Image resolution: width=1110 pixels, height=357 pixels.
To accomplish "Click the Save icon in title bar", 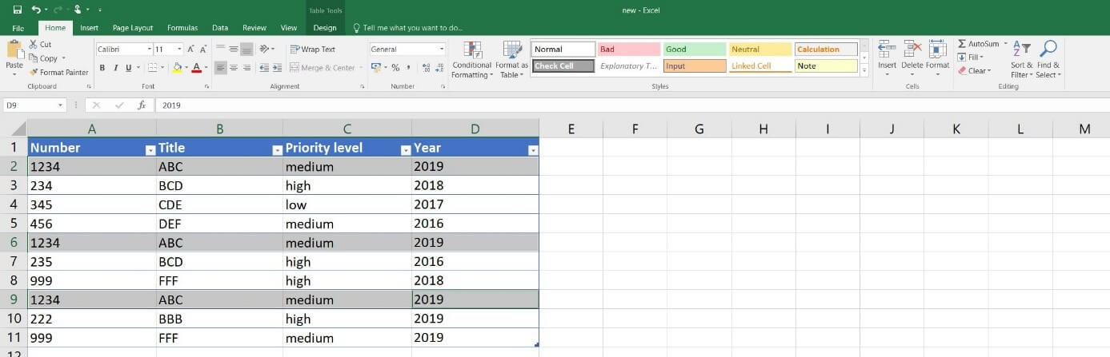I will coord(17,10).
